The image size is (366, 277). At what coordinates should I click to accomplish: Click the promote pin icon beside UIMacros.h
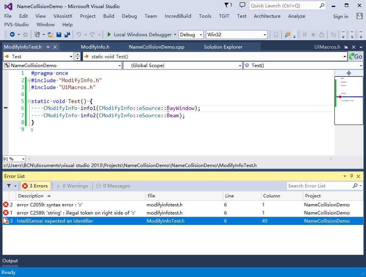346,47
